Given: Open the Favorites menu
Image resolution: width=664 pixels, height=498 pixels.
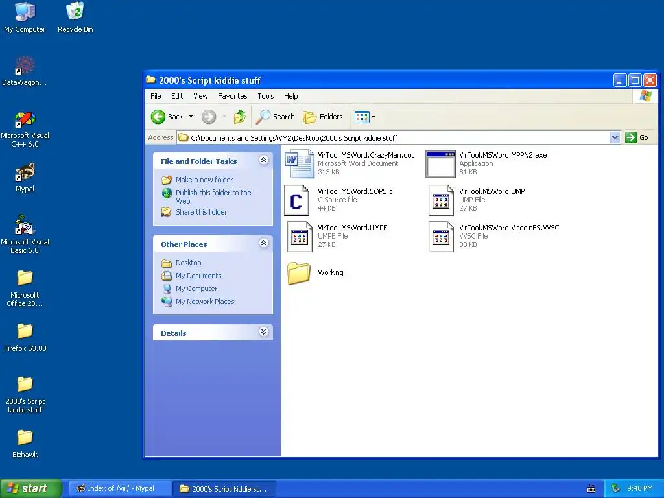Looking at the screenshot, I should (x=233, y=96).
